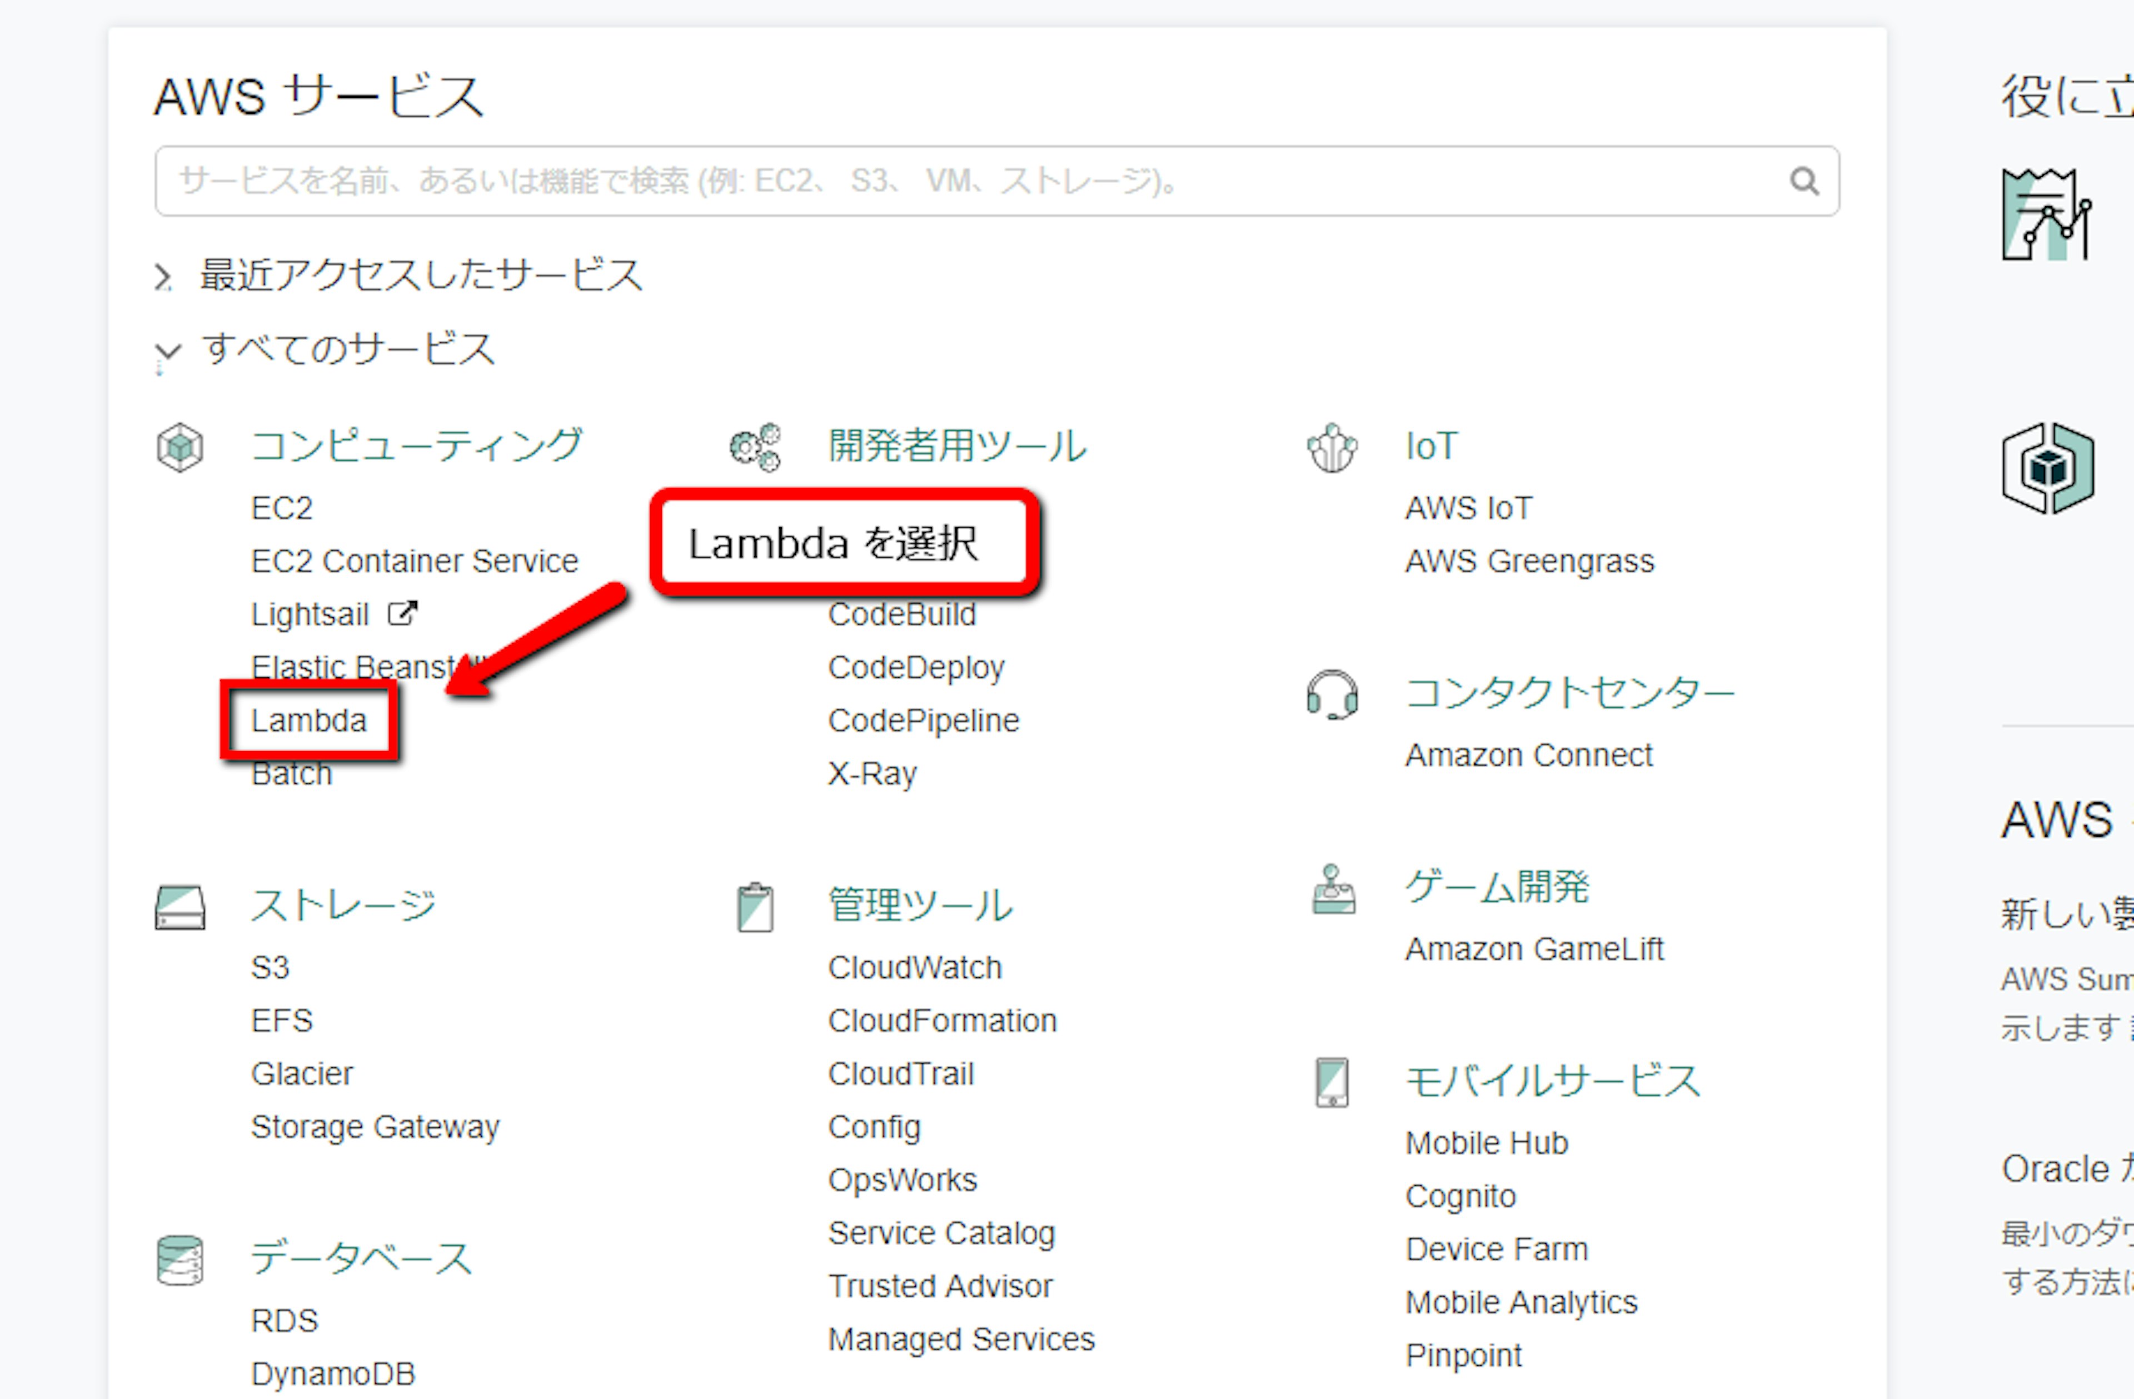This screenshot has width=2134, height=1399.
Task: Click Lightsail external link icon
Action: (x=402, y=614)
